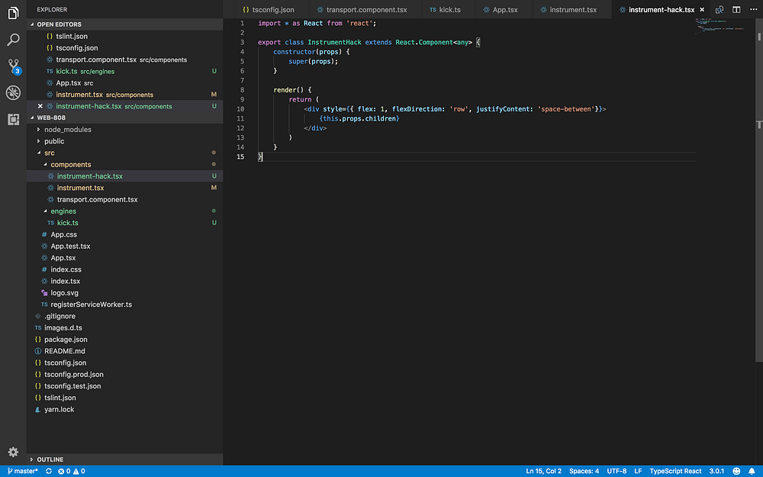Open the Debug view
763x477 pixels.
13,92
